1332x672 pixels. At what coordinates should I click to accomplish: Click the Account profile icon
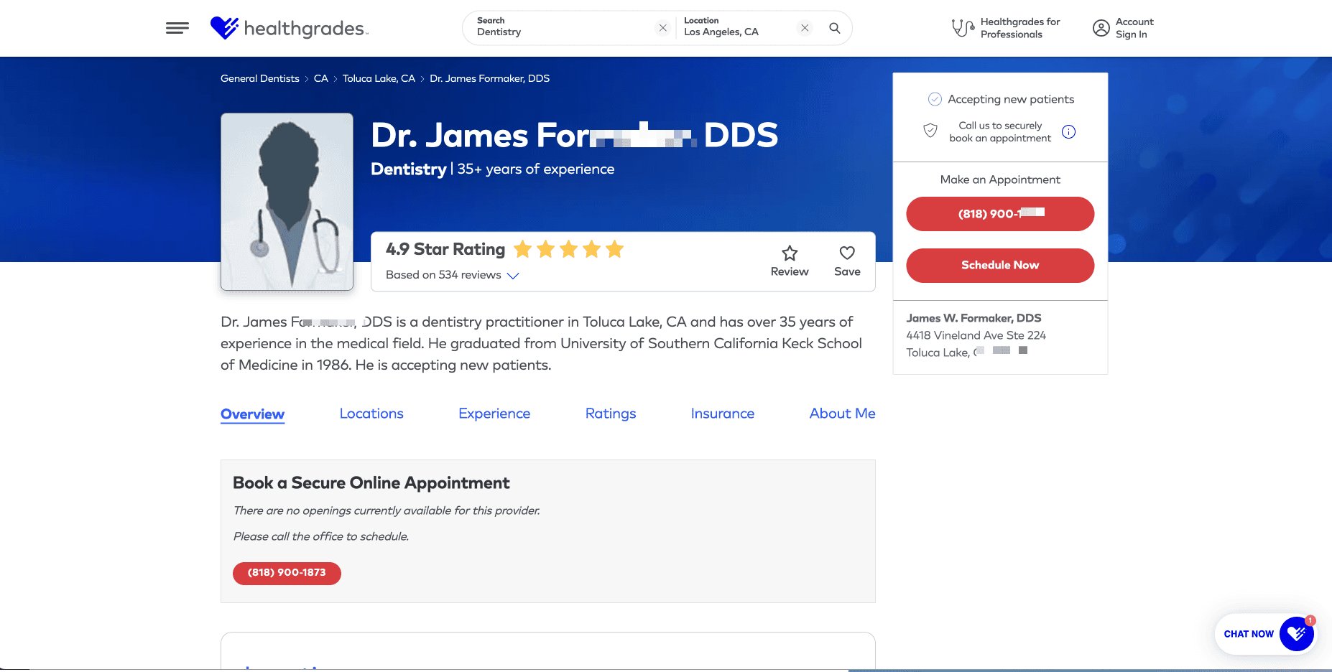pos(1101,28)
